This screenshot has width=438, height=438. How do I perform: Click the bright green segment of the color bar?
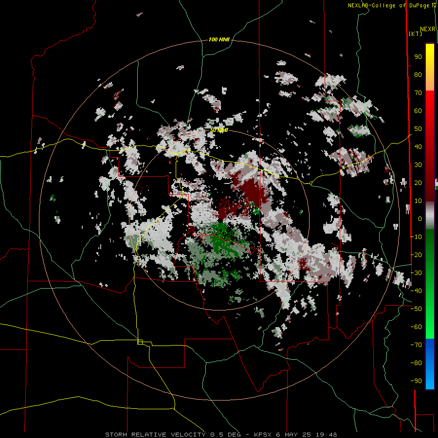coord(430,313)
